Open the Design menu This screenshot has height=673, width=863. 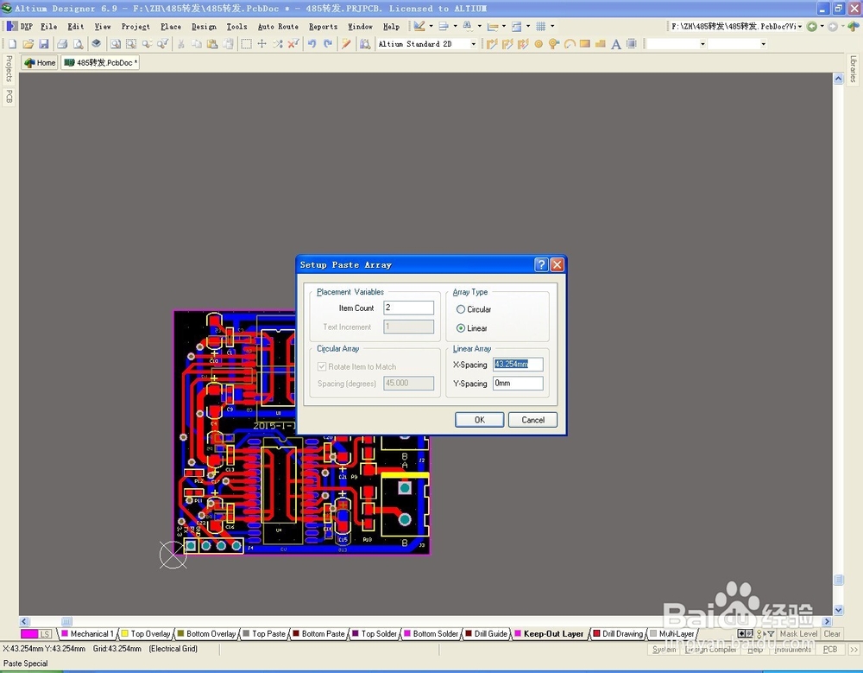pos(204,26)
